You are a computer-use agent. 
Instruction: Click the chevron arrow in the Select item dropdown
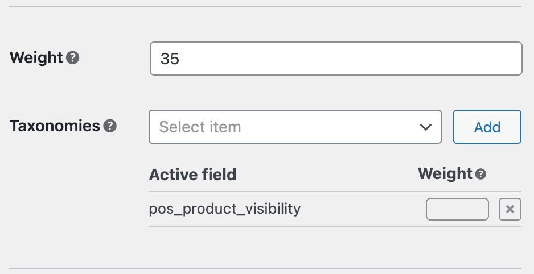425,127
